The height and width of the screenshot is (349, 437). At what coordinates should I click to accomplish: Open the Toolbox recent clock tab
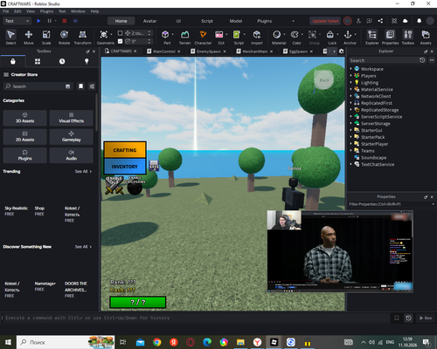(62, 61)
